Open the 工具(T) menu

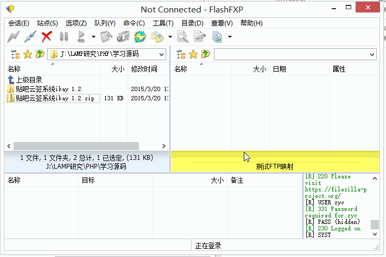[163, 23]
